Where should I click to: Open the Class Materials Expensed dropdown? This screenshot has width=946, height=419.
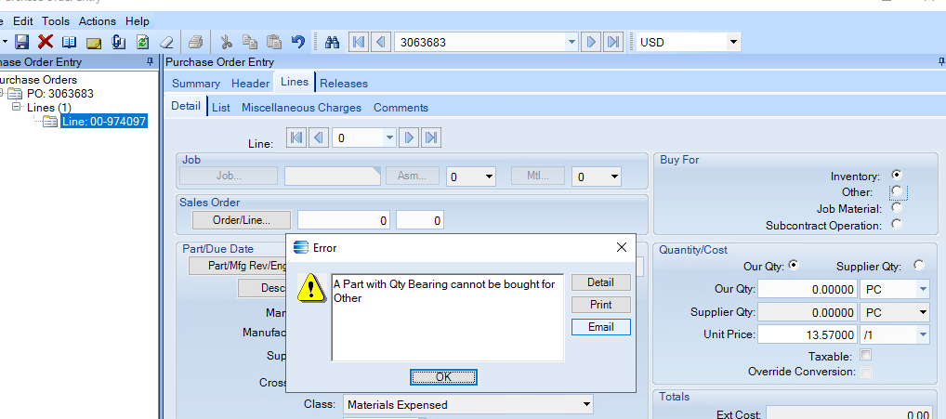(x=586, y=404)
